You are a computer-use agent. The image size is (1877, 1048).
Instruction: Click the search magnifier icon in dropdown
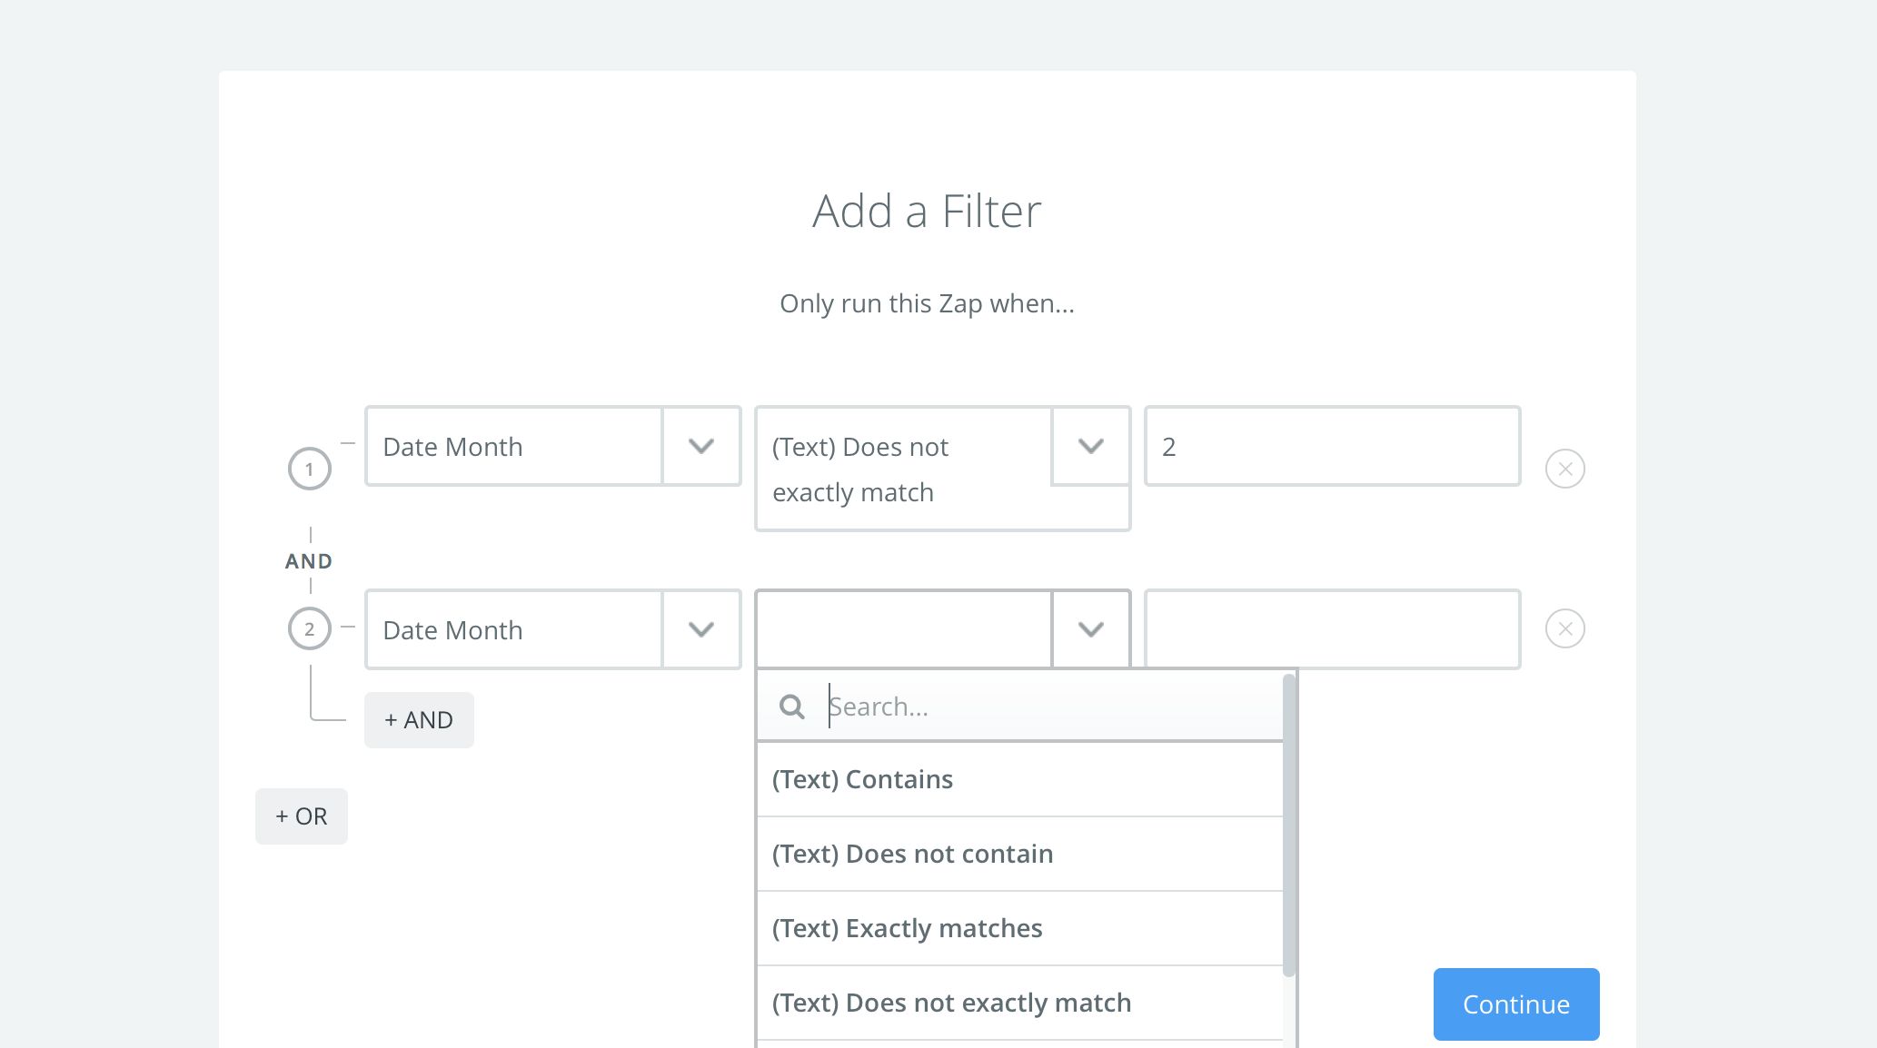coord(792,707)
